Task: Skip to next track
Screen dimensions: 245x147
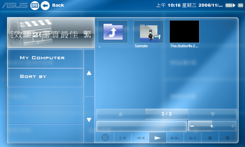Action: pyautogui.click(x=193, y=138)
